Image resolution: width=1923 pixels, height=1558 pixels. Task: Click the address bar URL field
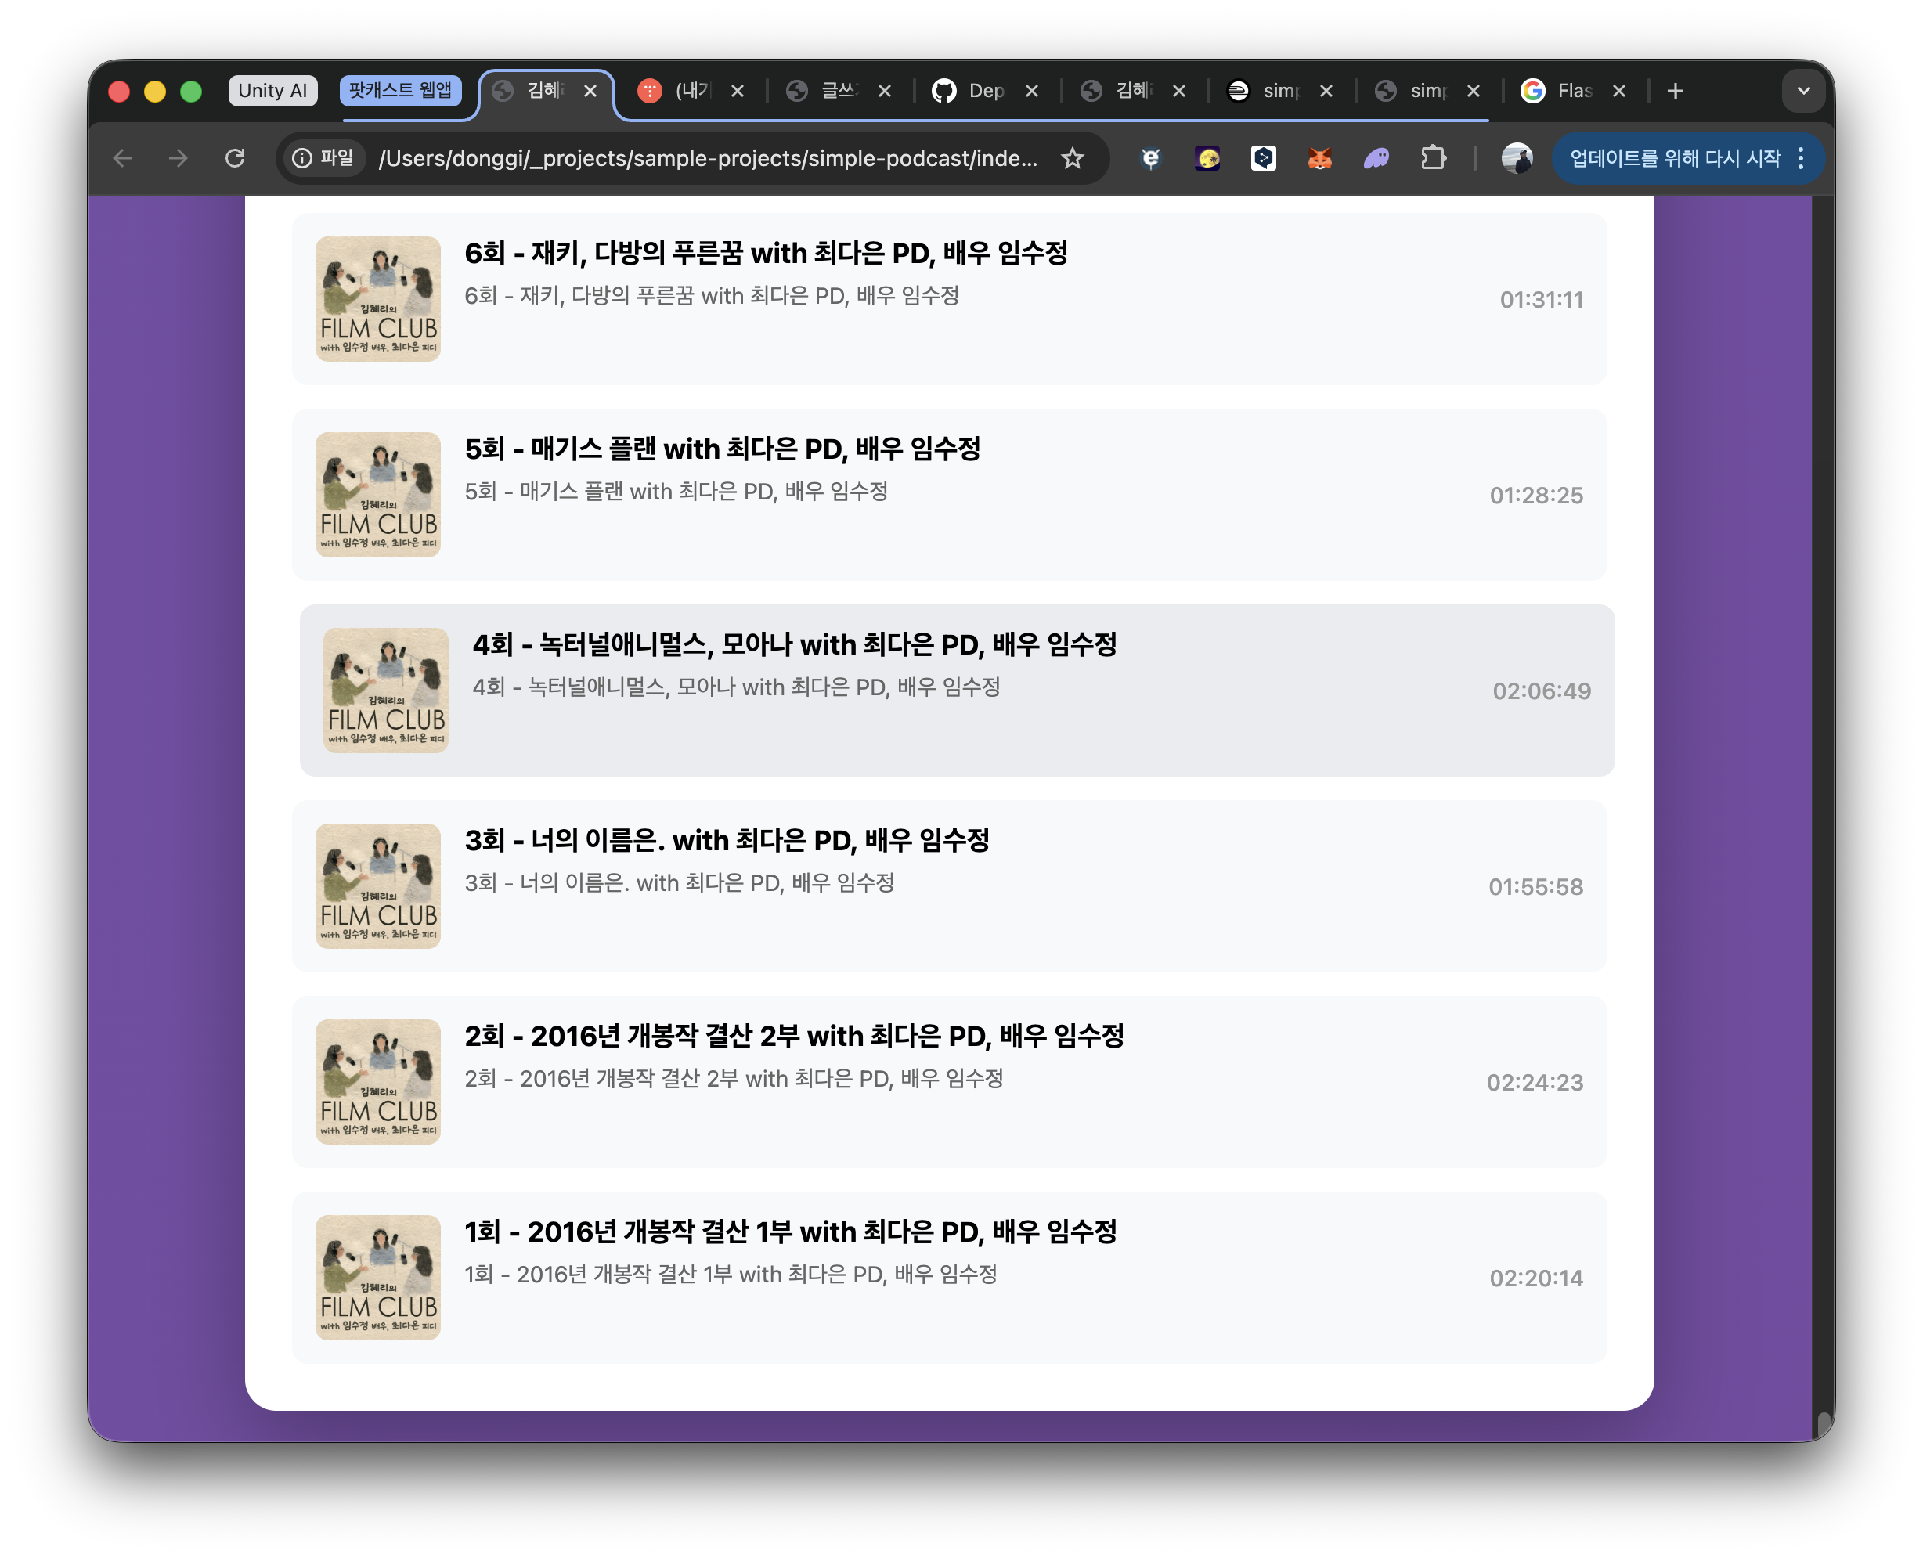click(707, 158)
